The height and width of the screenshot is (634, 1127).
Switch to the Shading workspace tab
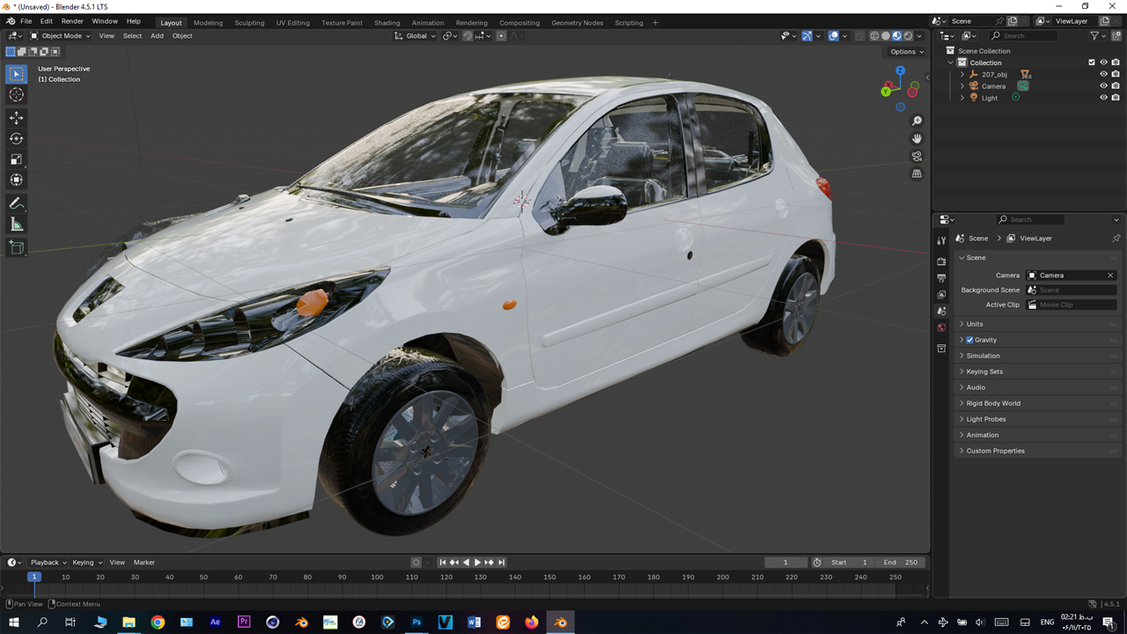click(387, 23)
